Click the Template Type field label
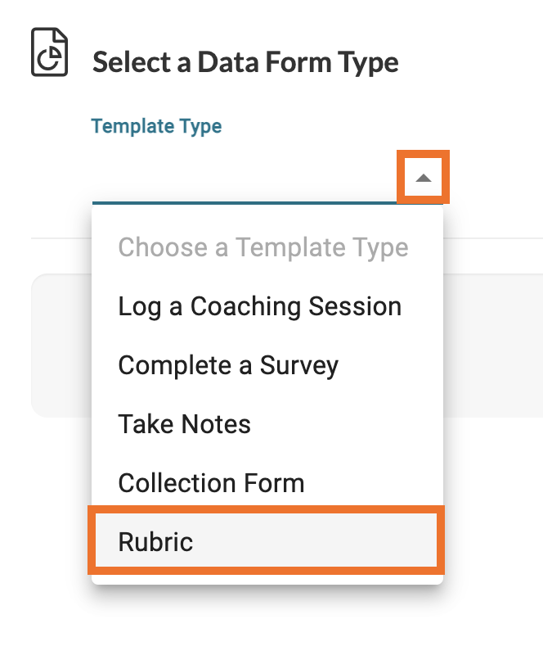The image size is (543, 660). 156,126
